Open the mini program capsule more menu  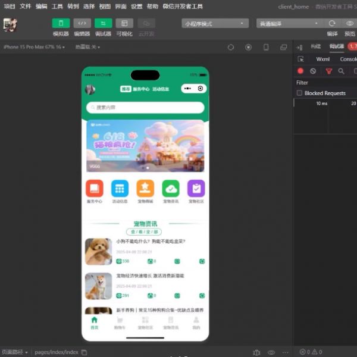pyautogui.click(x=187, y=89)
